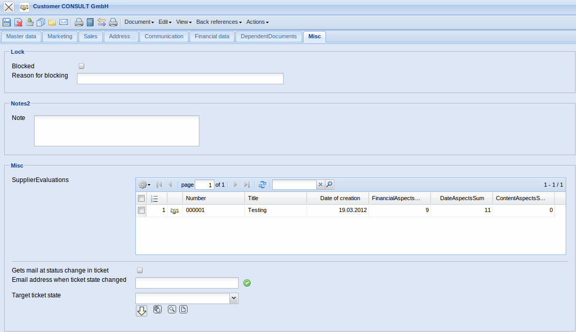This screenshot has height=332, width=576.
Task: Select the row checkbox for record 000001
Action: point(141,210)
